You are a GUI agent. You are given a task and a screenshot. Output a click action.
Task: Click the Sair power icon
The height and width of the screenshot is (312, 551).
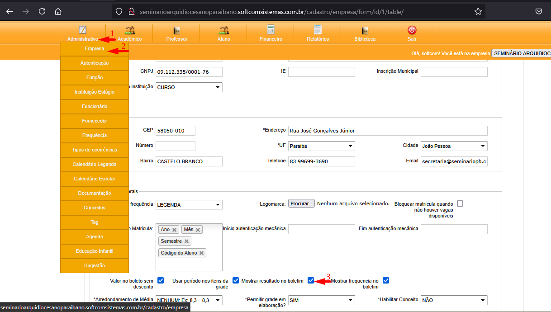412,31
